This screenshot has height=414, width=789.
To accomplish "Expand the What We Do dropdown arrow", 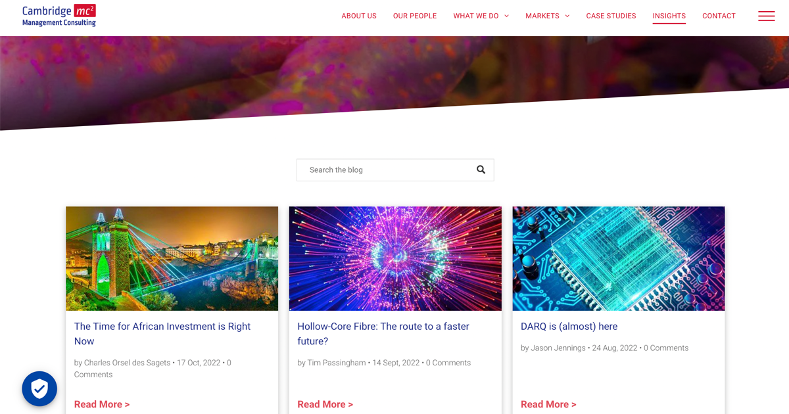I will [506, 16].
